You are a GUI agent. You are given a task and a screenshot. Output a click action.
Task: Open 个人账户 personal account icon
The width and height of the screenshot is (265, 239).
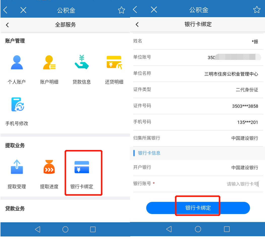(x=17, y=62)
